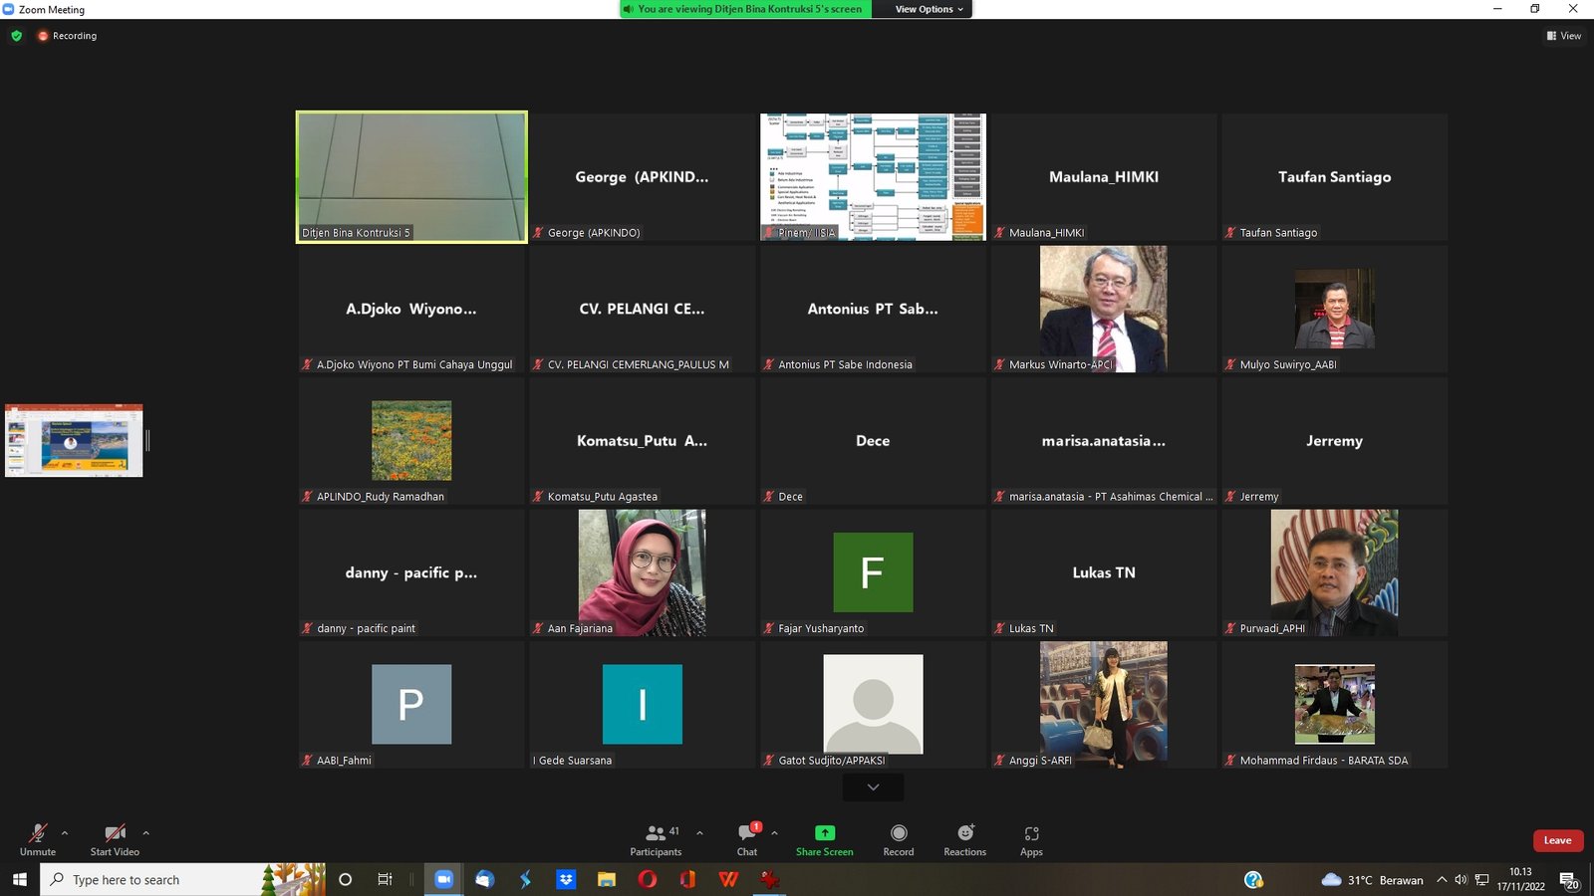Leave the meeting
The width and height of the screenshot is (1594, 896).
pos(1558,840)
